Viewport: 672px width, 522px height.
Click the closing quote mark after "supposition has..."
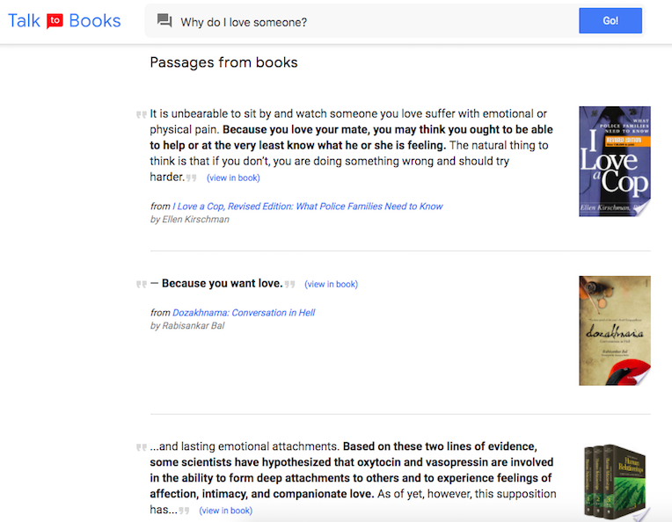[x=184, y=511]
